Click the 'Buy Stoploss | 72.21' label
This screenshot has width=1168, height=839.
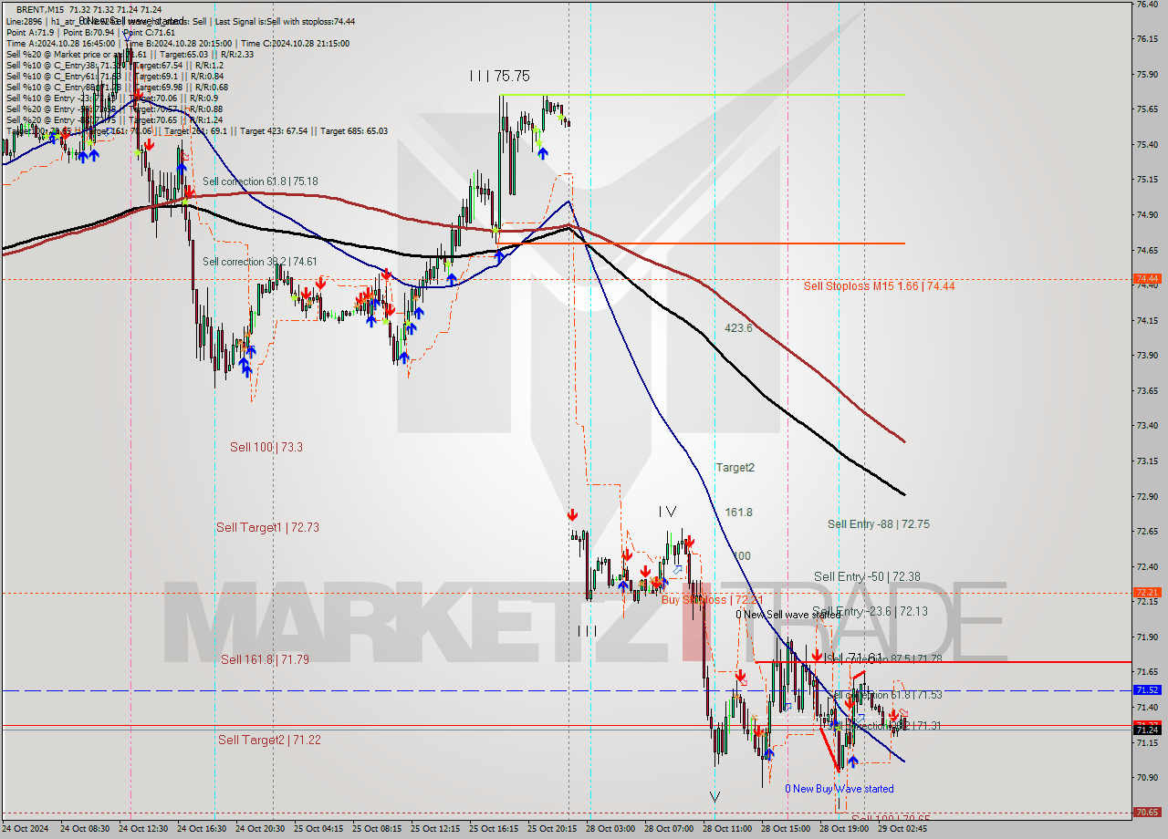click(712, 599)
